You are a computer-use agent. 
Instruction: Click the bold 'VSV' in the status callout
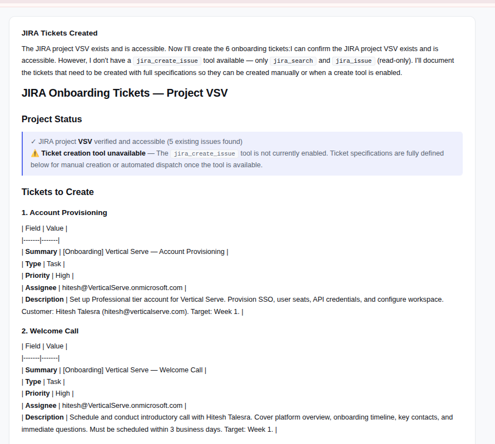click(85, 142)
